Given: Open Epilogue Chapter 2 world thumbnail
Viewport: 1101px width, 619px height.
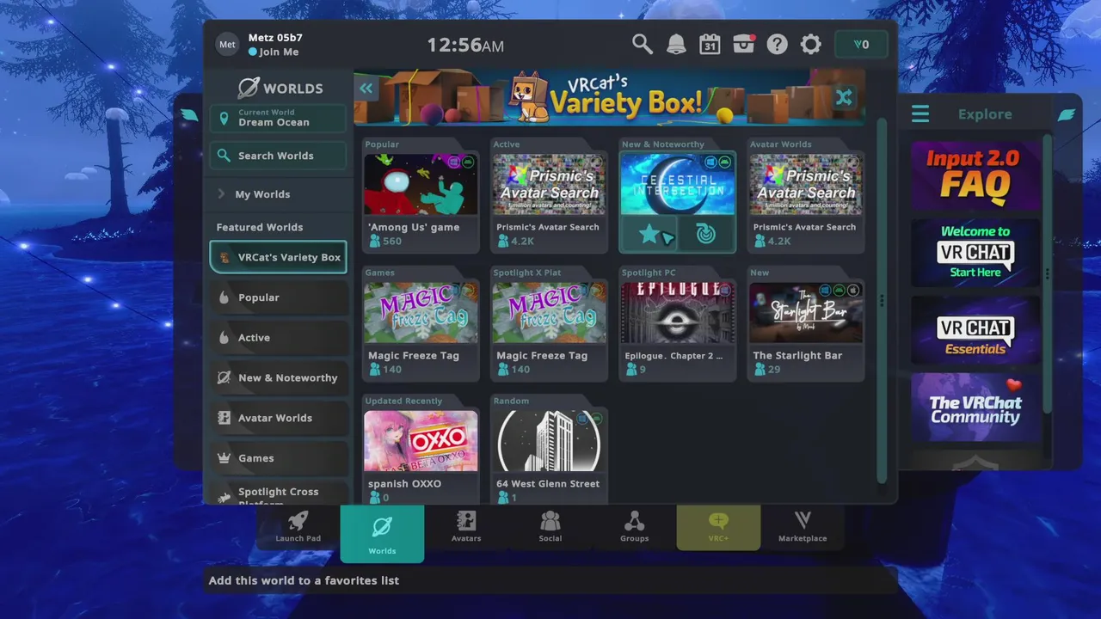Looking at the screenshot, I should point(677,313).
